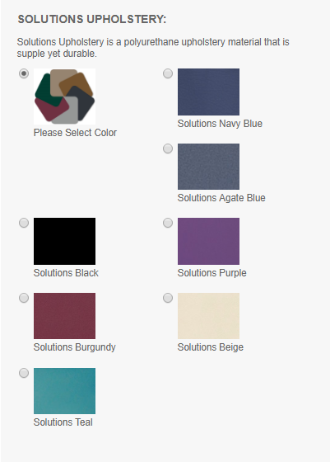The width and height of the screenshot is (330, 462).
Task: Click the solid black upholstery swatch
Action: pyautogui.click(x=65, y=241)
